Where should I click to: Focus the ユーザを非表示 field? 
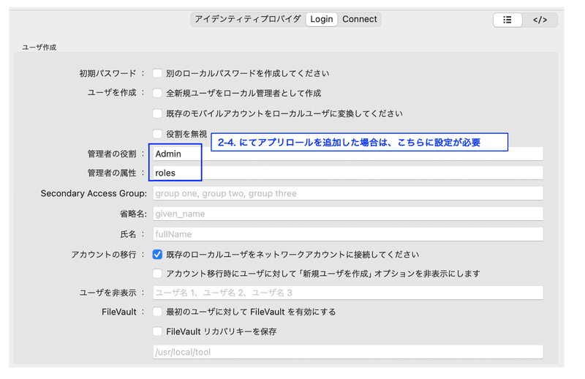click(348, 293)
